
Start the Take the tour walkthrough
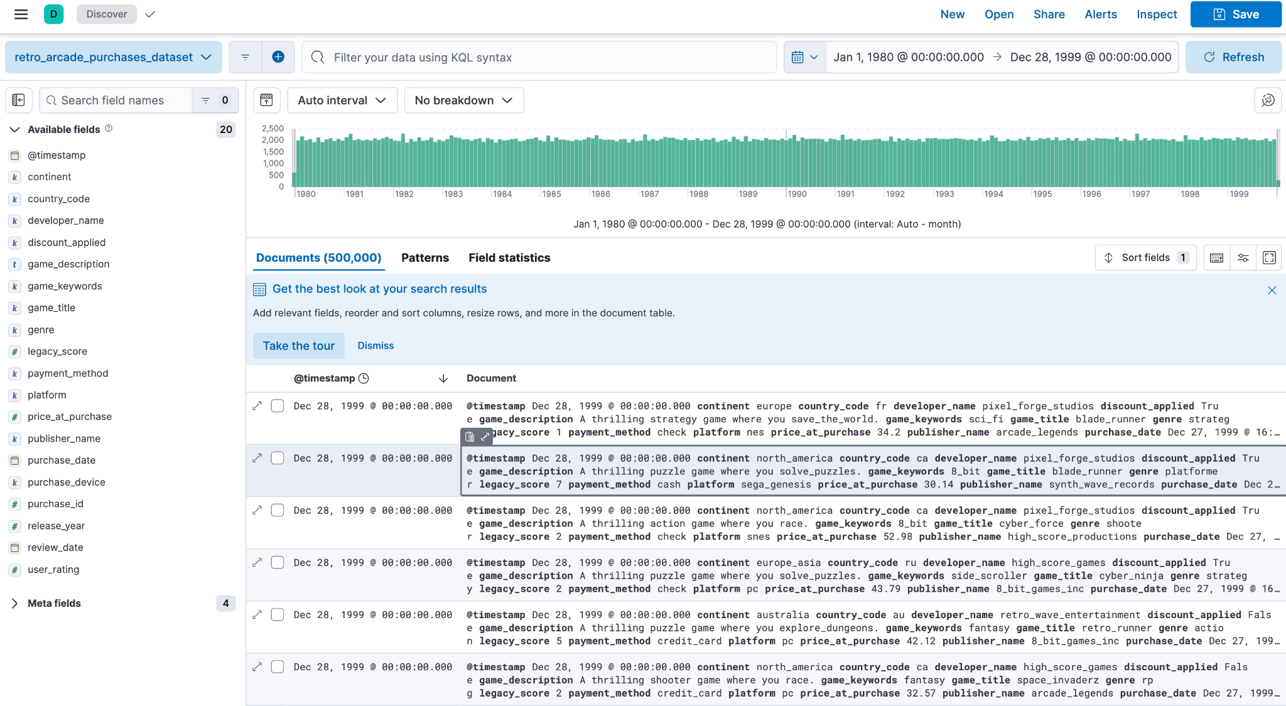click(x=299, y=346)
